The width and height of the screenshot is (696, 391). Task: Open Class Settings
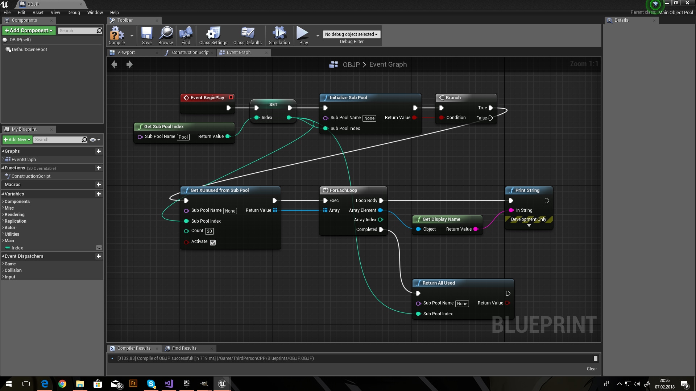click(x=213, y=35)
